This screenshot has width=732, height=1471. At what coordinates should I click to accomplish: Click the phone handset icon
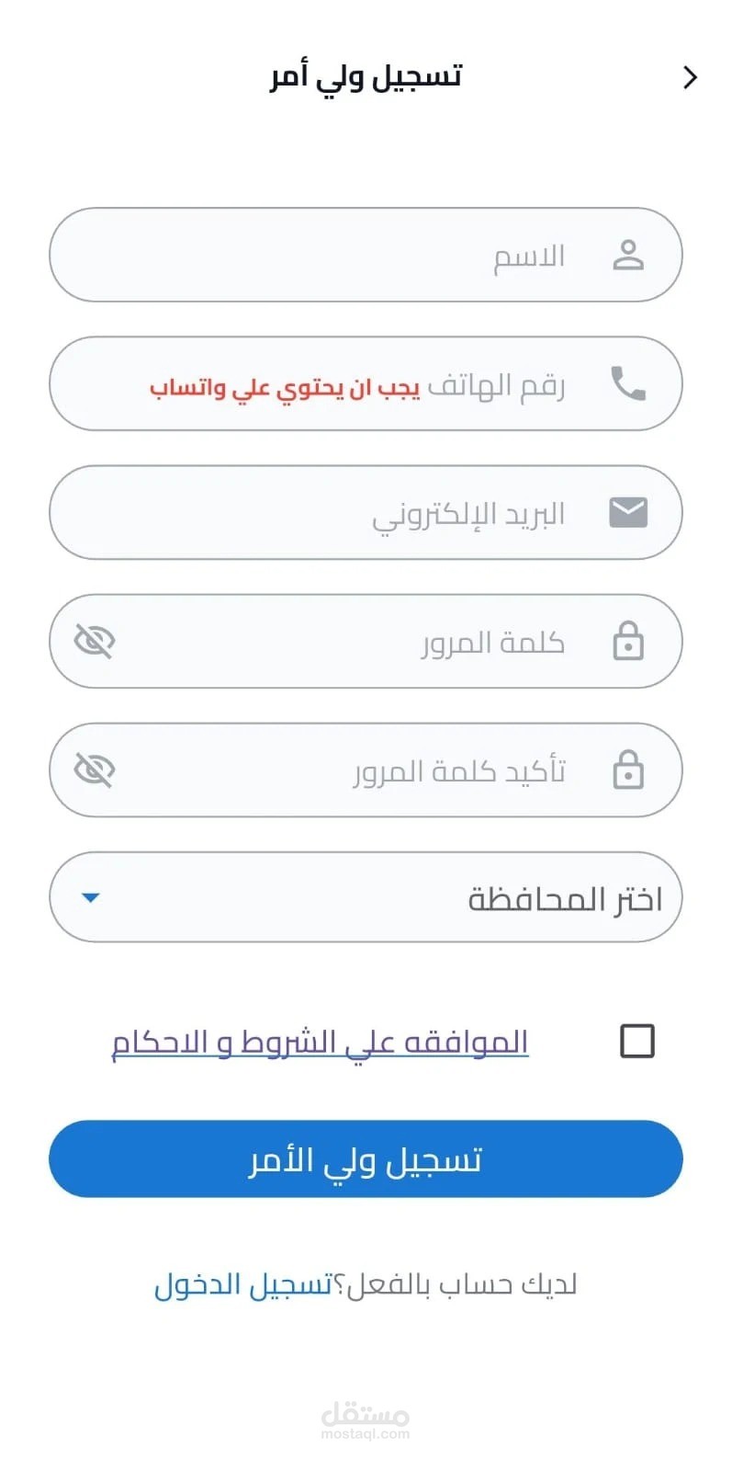pyautogui.click(x=628, y=383)
